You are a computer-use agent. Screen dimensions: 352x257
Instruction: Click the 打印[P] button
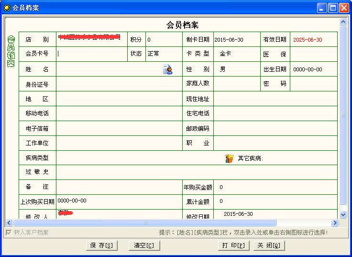point(233,246)
